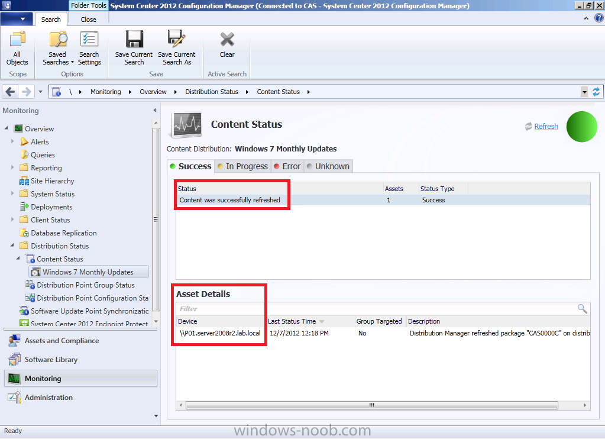Select 'Content was successfully refreshed' row
This screenshot has width=605, height=439.
tap(383, 200)
